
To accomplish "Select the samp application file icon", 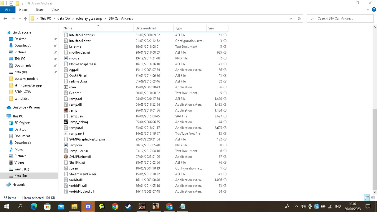I will coord(66,110).
